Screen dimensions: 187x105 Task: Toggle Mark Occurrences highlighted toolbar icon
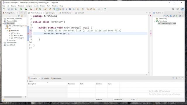(57, 9)
